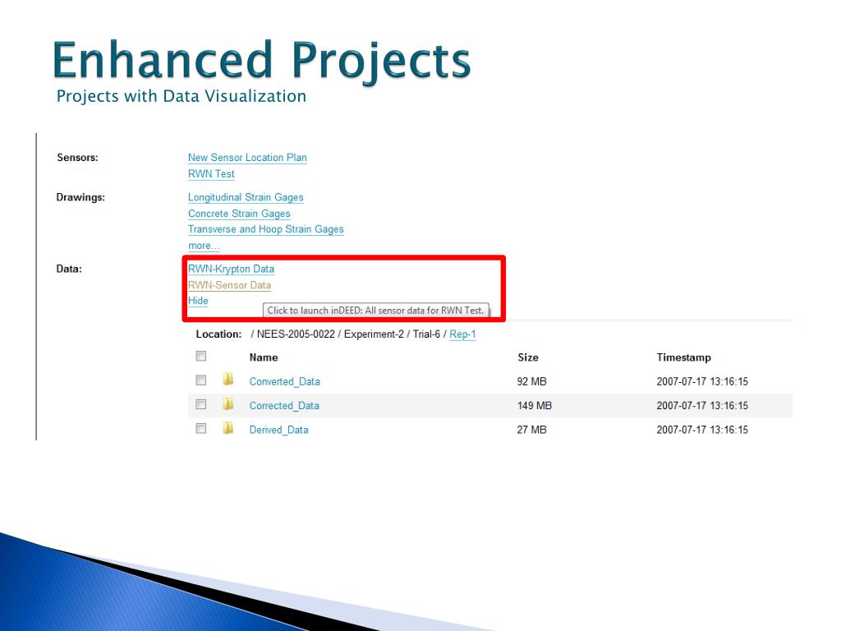Click the inDEED launch tooltip
This screenshot has height=631, width=841.
point(375,310)
